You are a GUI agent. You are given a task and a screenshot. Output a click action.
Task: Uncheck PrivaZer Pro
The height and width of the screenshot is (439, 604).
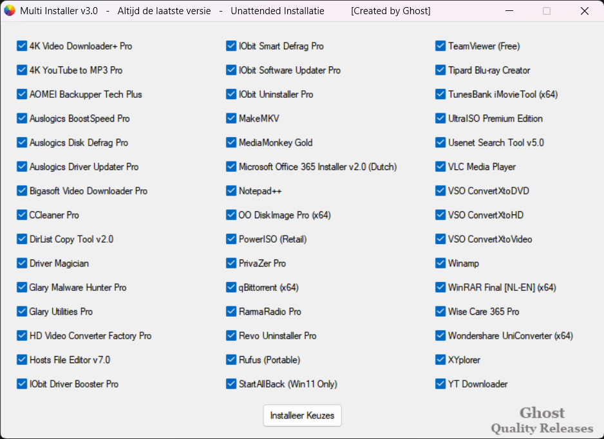pyautogui.click(x=231, y=263)
